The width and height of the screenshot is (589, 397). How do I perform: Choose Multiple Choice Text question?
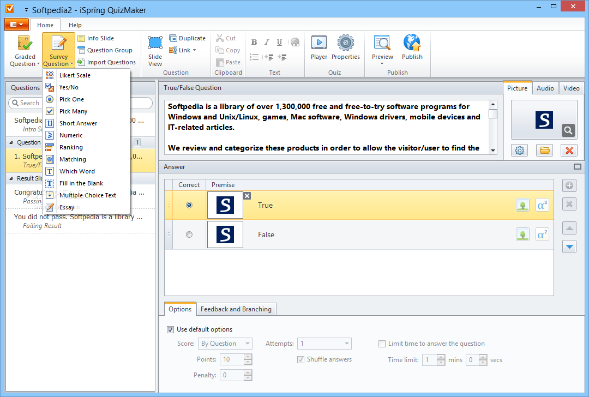pos(87,195)
